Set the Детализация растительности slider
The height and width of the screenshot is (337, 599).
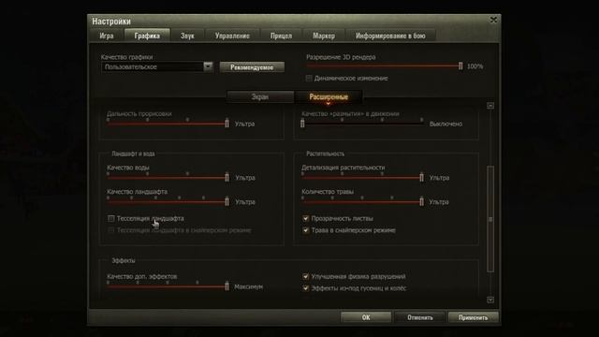coord(362,177)
